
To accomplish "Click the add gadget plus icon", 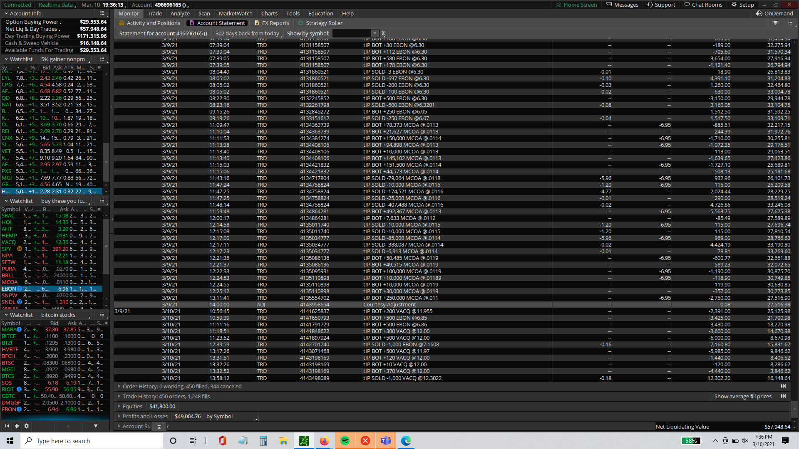I will (17, 426).
